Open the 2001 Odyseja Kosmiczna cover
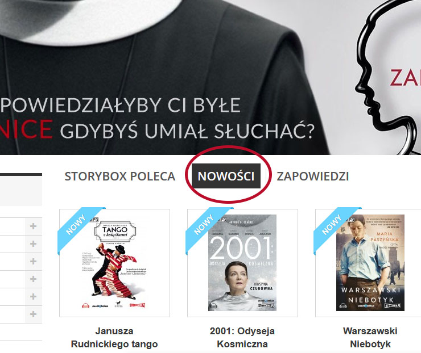 coord(242,263)
